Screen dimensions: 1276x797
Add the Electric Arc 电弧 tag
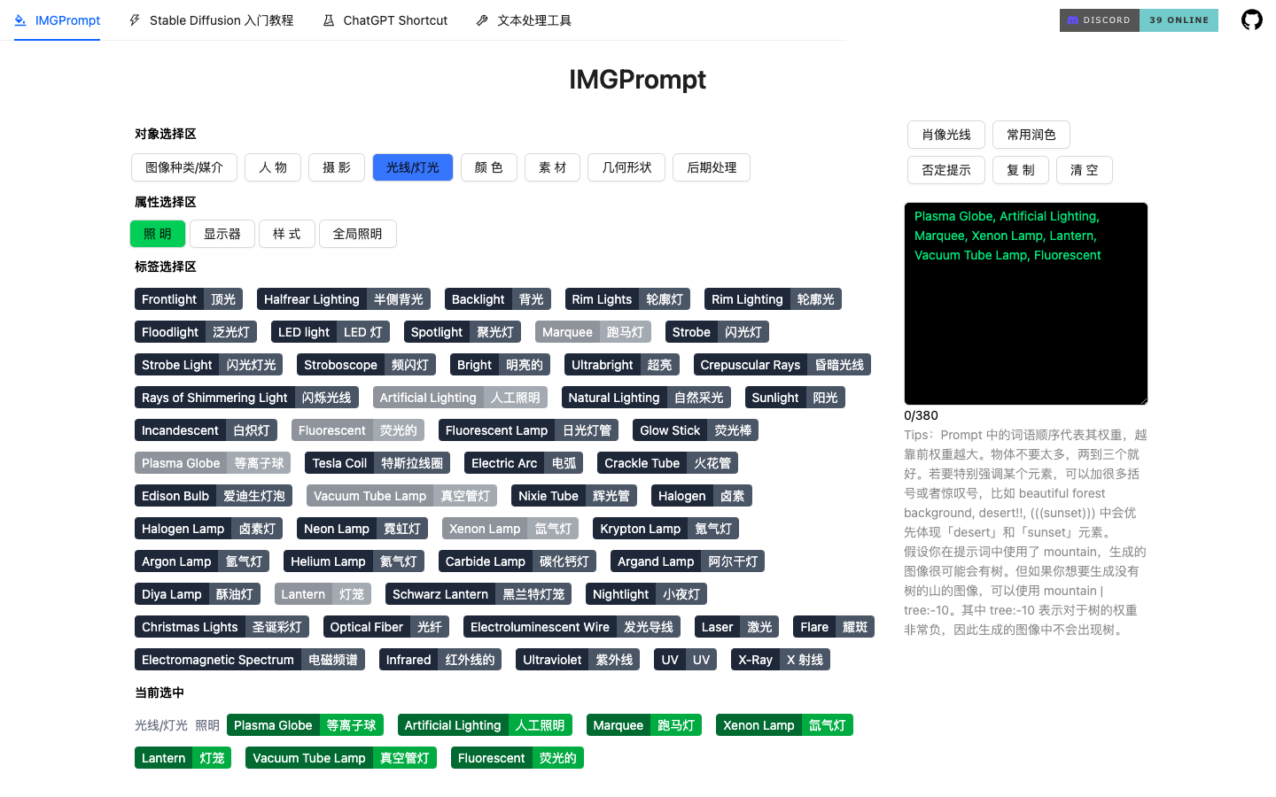click(524, 463)
